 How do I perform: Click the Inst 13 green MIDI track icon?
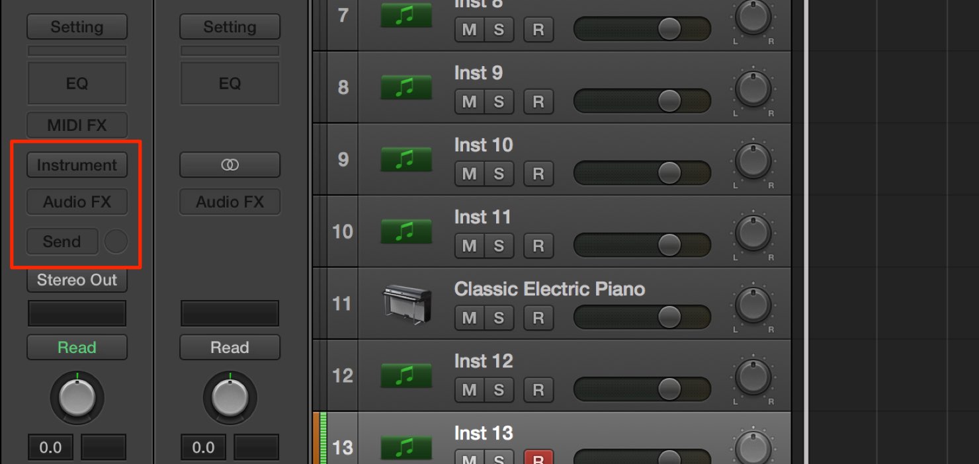[x=406, y=447]
